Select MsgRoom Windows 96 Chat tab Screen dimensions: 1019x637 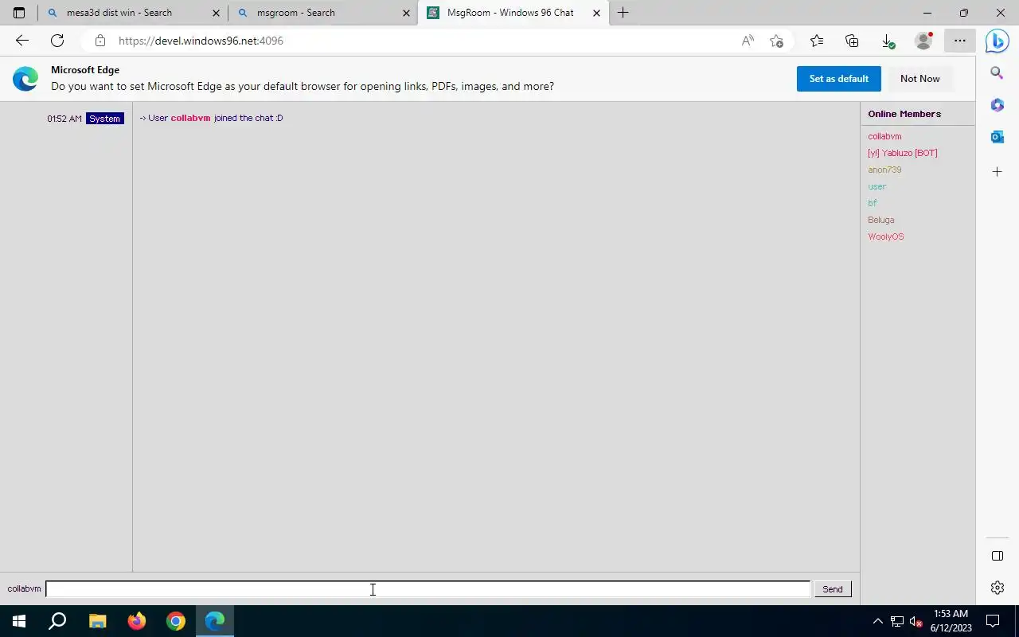click(x=513, y=13)
